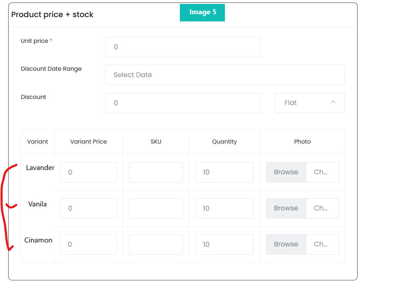
Task: Click the SKU column header
Action: (x=156, y=142)
